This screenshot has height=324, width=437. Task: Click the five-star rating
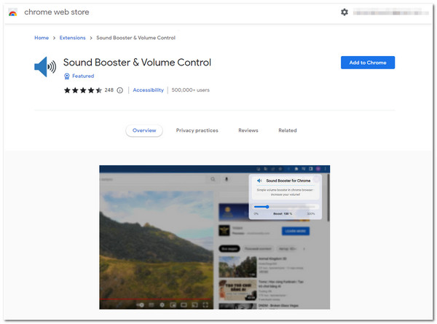click(83, 90)
